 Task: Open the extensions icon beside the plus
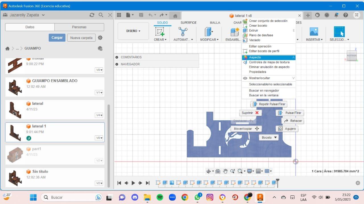(318, 15)
